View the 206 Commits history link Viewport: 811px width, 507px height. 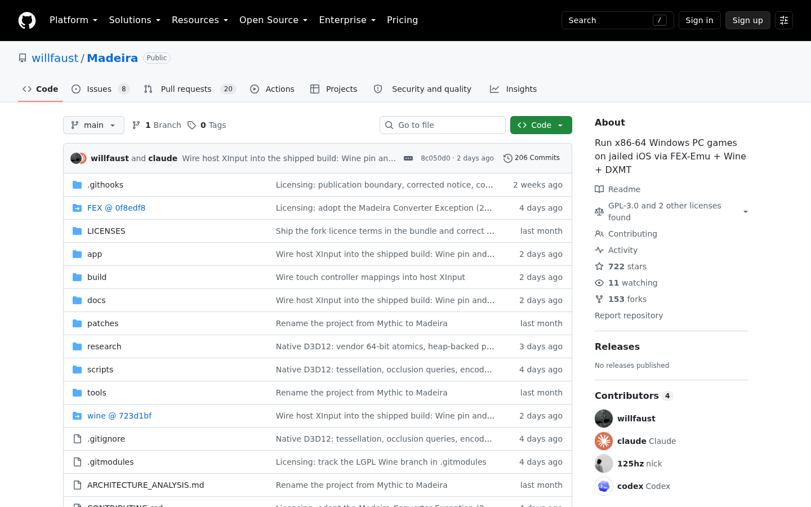532,158
